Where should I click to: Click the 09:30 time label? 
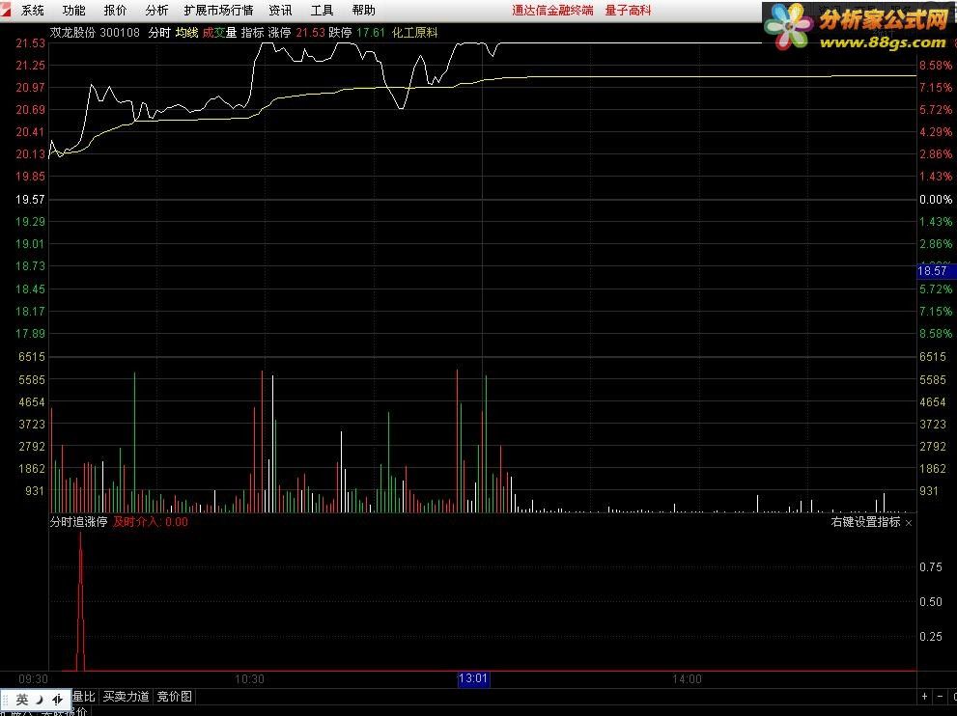tap(33, 678)
